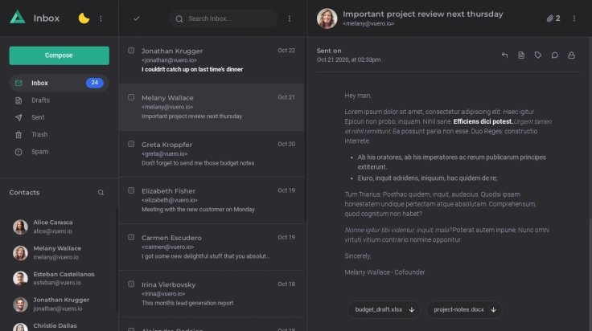Select the Elizabeth Fisher message checkbox

pyautogui.click(x=131, y=190)
